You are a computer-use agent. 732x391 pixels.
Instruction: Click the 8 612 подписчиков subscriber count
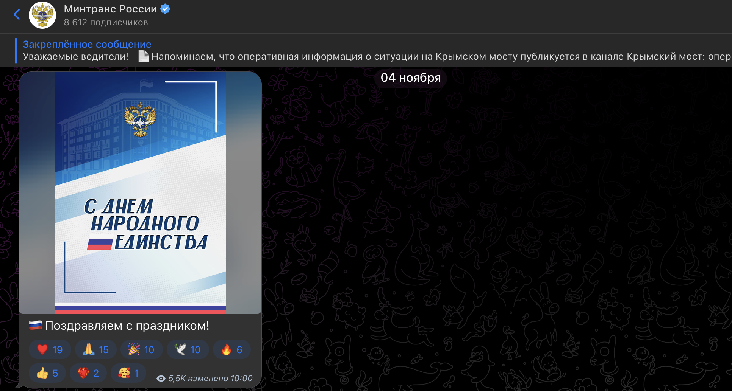tap(106, 22)
